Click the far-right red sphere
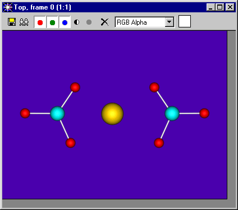This screenshot has height=210, width=238. [204, 113]
